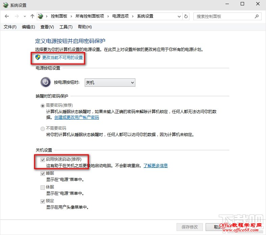
Task: Open 创建或更改用户帐户密码 link
Action: [x=77, y=117]
